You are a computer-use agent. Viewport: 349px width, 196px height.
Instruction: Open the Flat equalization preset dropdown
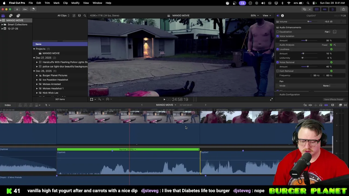coord(327,32)
